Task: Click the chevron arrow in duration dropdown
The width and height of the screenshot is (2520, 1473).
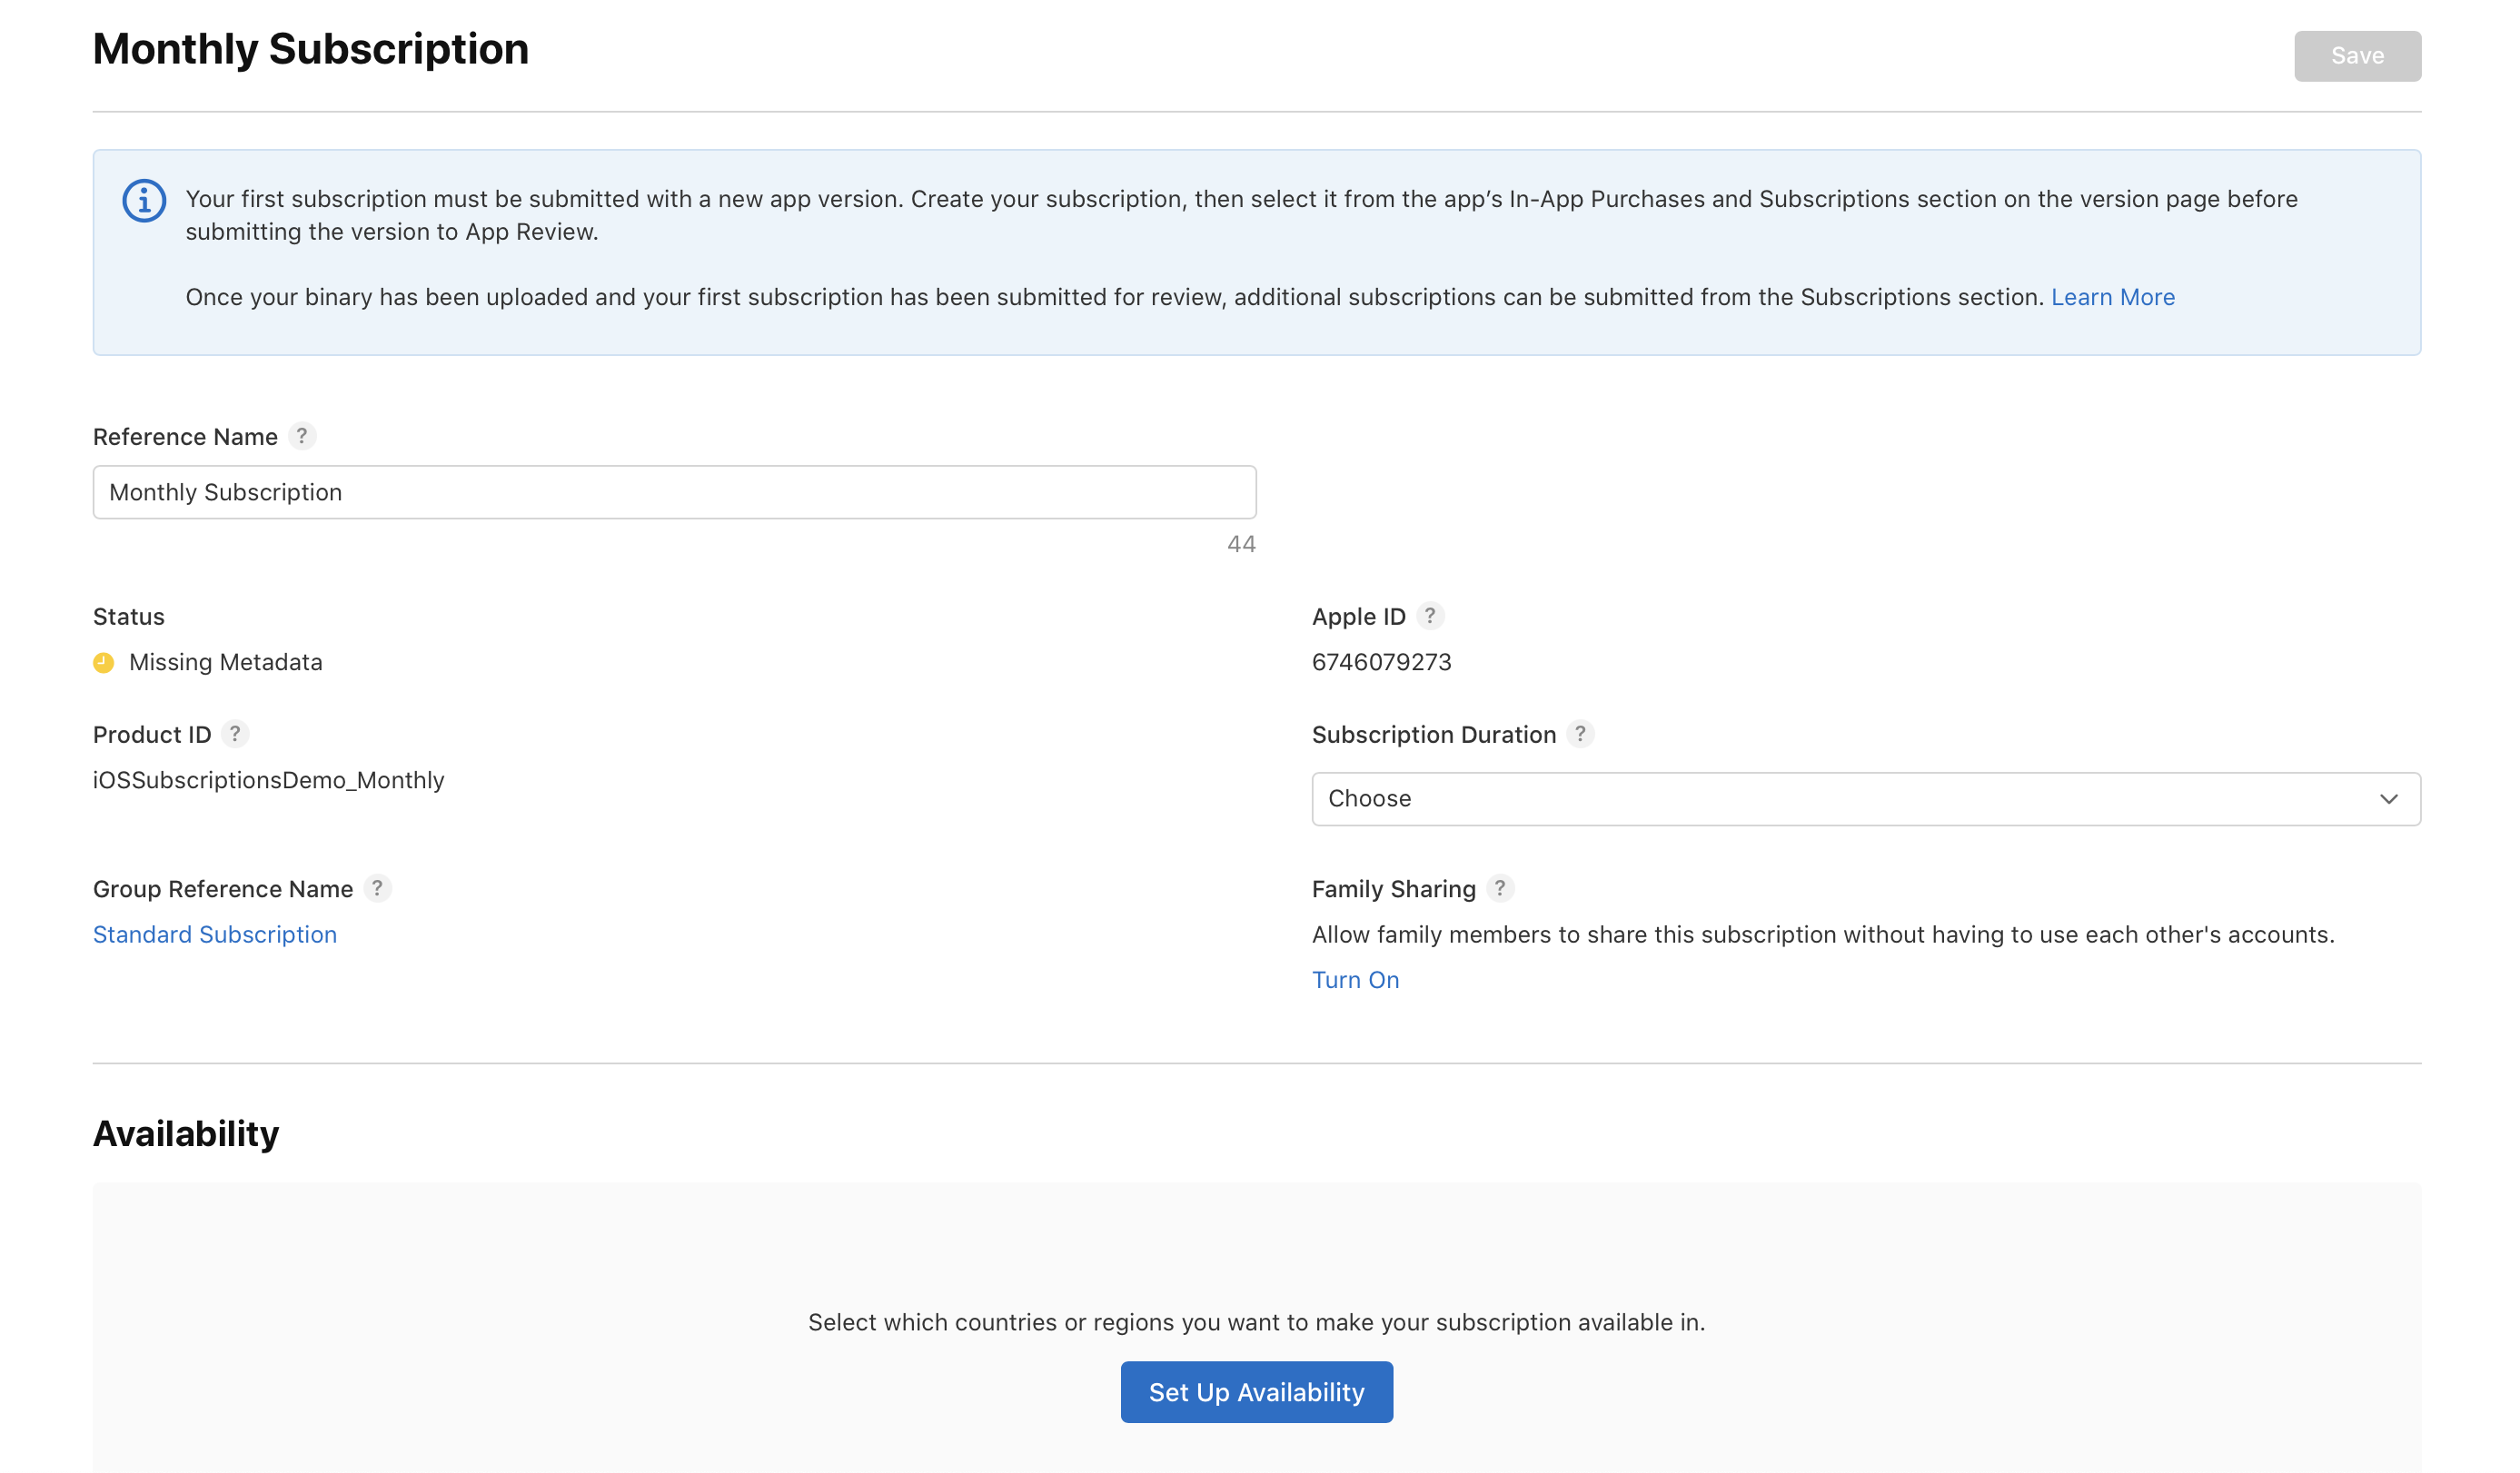Action: coord(2388,798)
